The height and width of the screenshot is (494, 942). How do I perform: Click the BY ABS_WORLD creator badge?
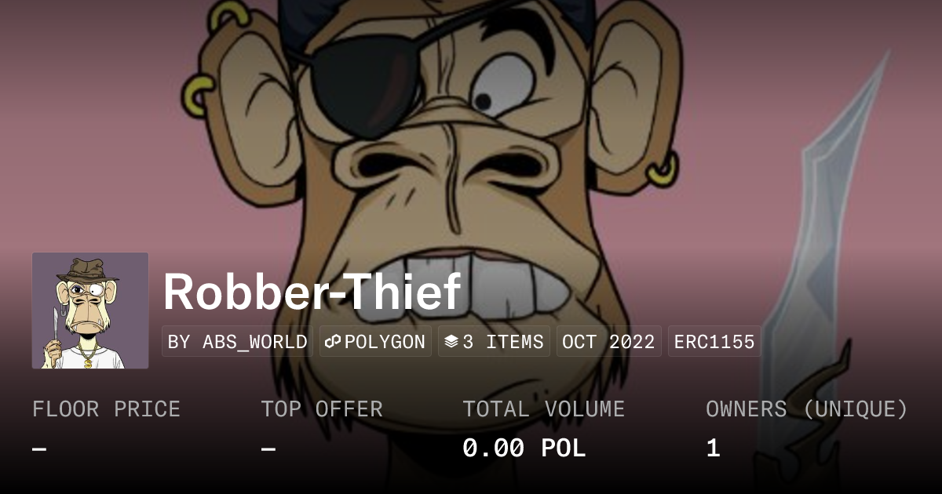[x=237, y=342]
